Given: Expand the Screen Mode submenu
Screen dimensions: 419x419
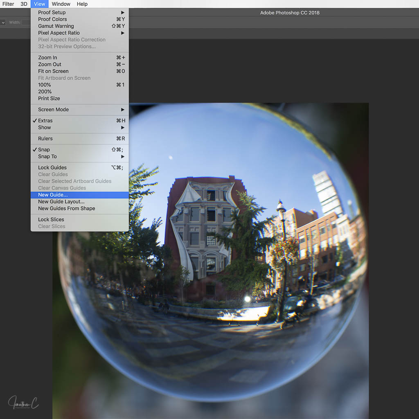Looking at the screenshot, I should pos(54,110).
